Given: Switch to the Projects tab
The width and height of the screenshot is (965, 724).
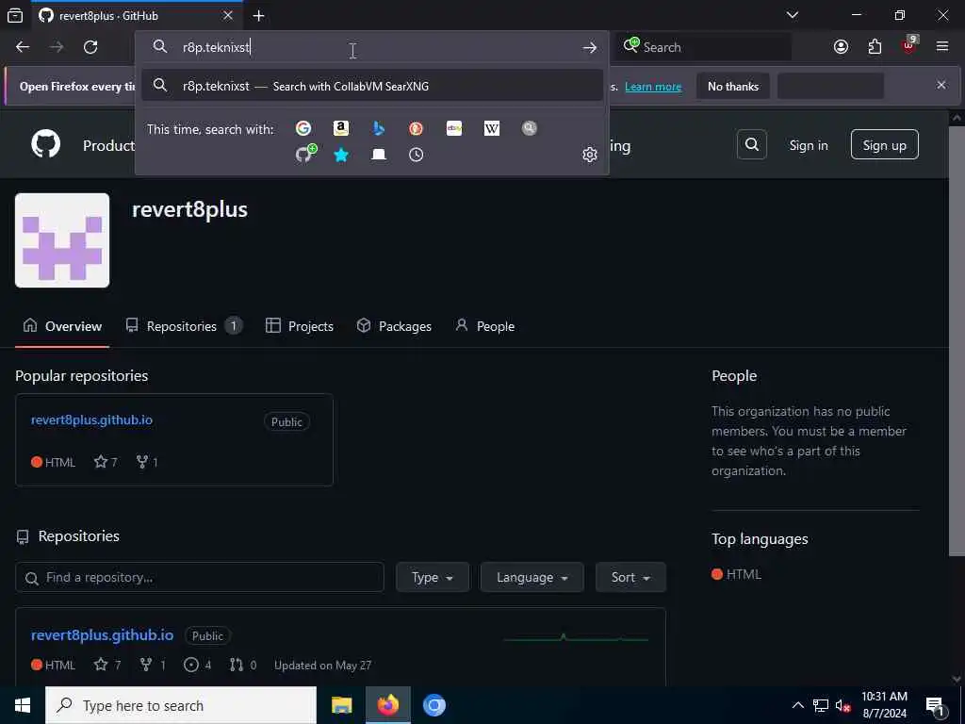Looking at the screenshot, I should coord(300,326).
